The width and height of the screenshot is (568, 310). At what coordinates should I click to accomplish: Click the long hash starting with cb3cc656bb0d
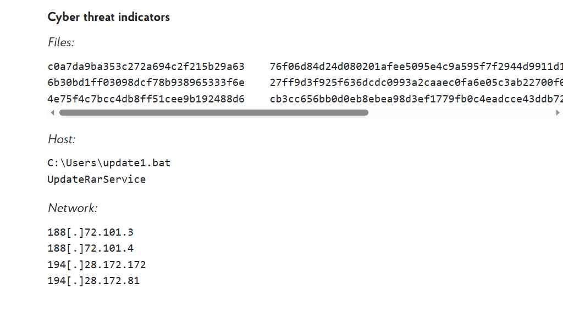click(416, 99)
